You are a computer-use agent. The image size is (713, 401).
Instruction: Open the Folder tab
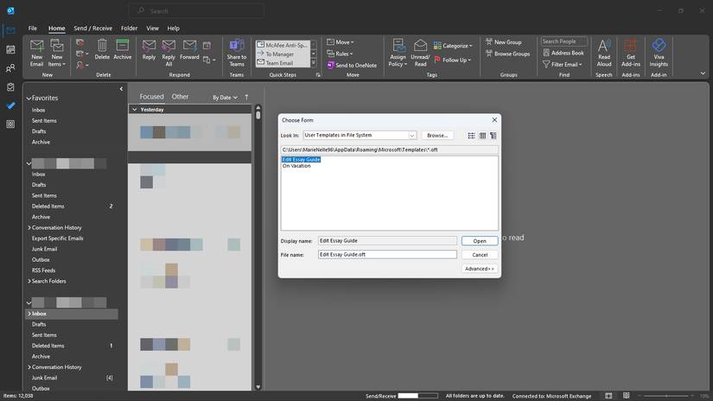[x=129, y=29]
